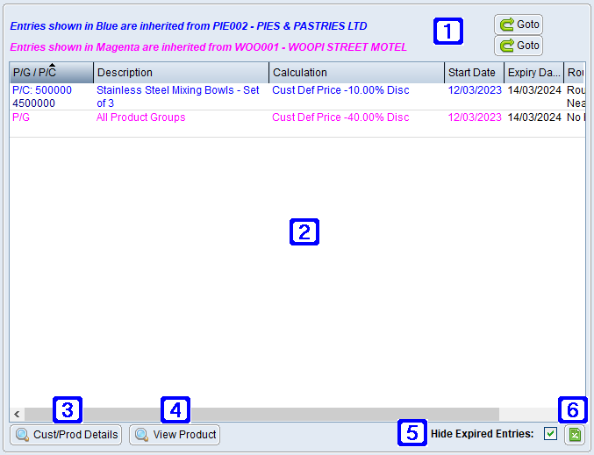
Task: Click the horizontal scrollbar left arrow
Action: (17, 414)
